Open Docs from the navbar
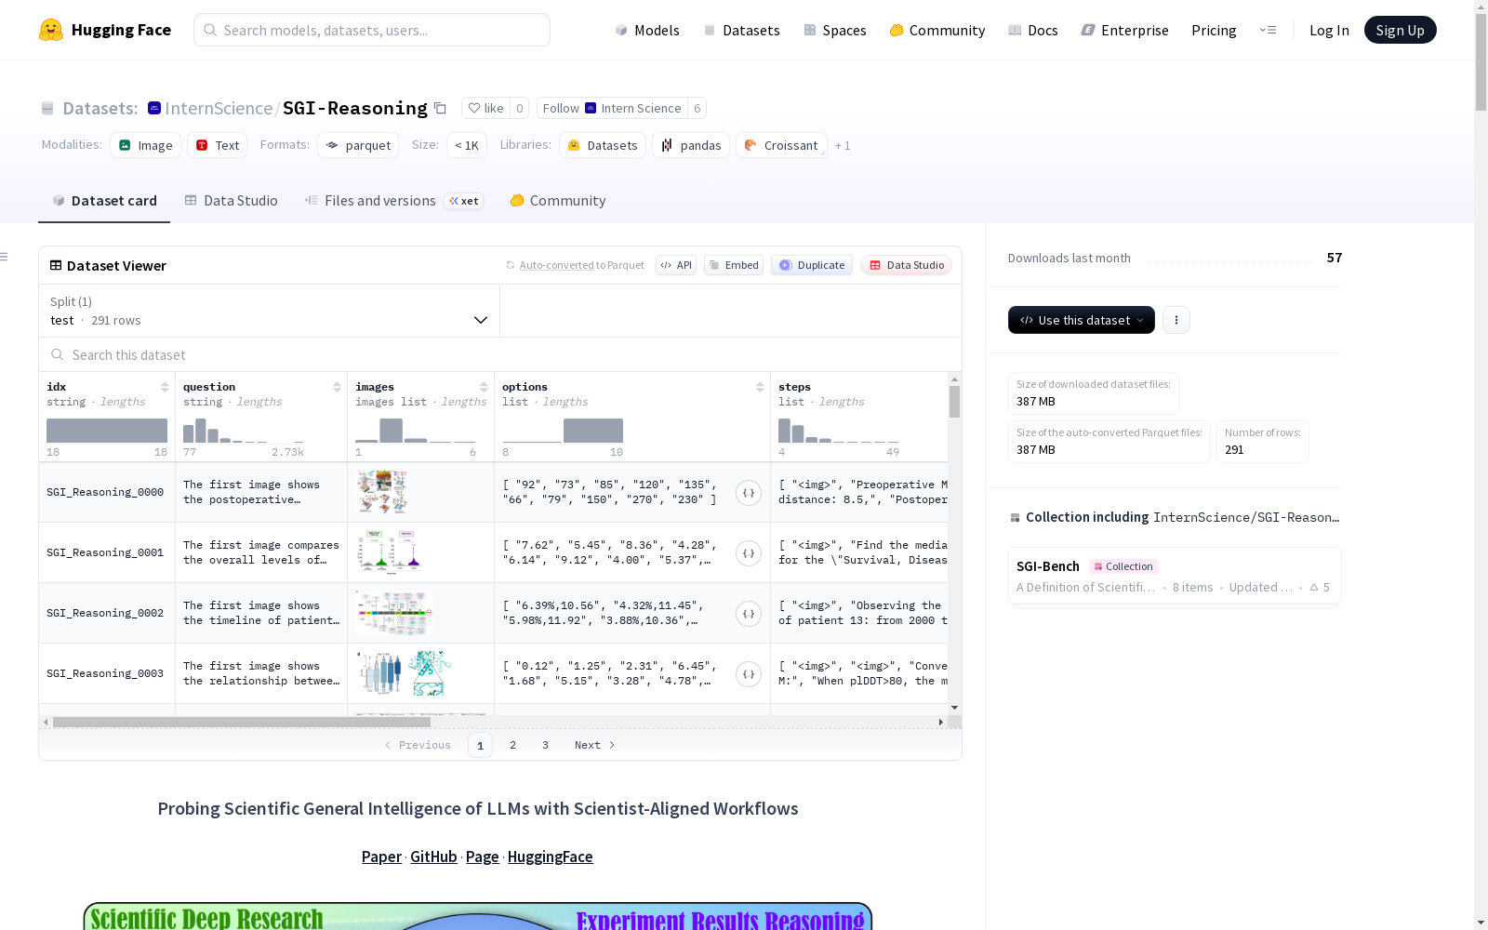This screenshot has height=930, width=1488. coord(1032,30)
